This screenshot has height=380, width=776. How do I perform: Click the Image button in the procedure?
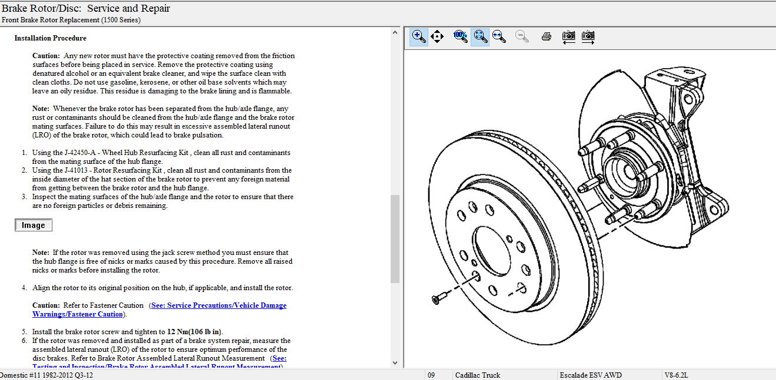tap(34, 226)
